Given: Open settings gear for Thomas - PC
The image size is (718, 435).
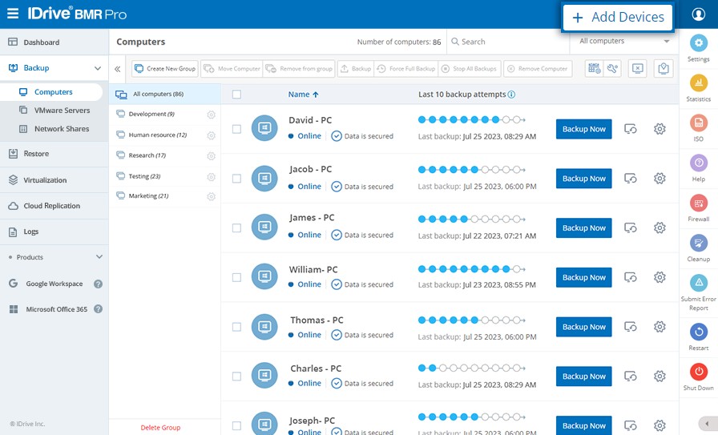Looking at the screenshot, I should [x=660, y=327].
